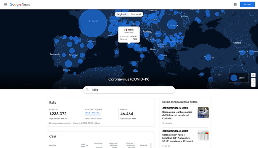
Task: Click Corriere della Sera logo, second article
Action: [x=175, y=131]
